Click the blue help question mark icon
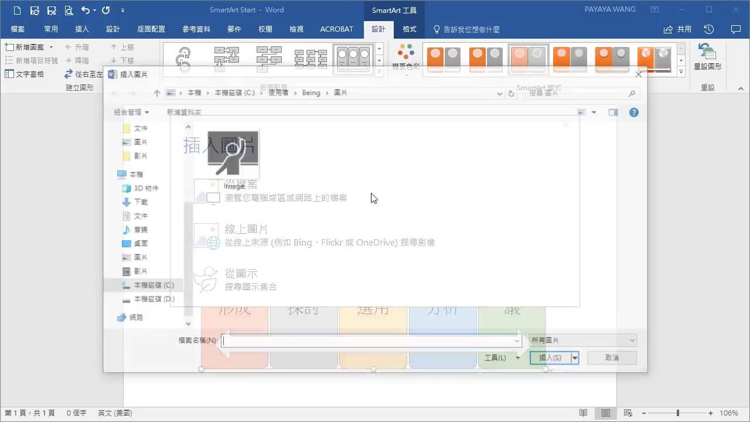The height and width of the screenshot is (422, 750). (x=634, y=112)
